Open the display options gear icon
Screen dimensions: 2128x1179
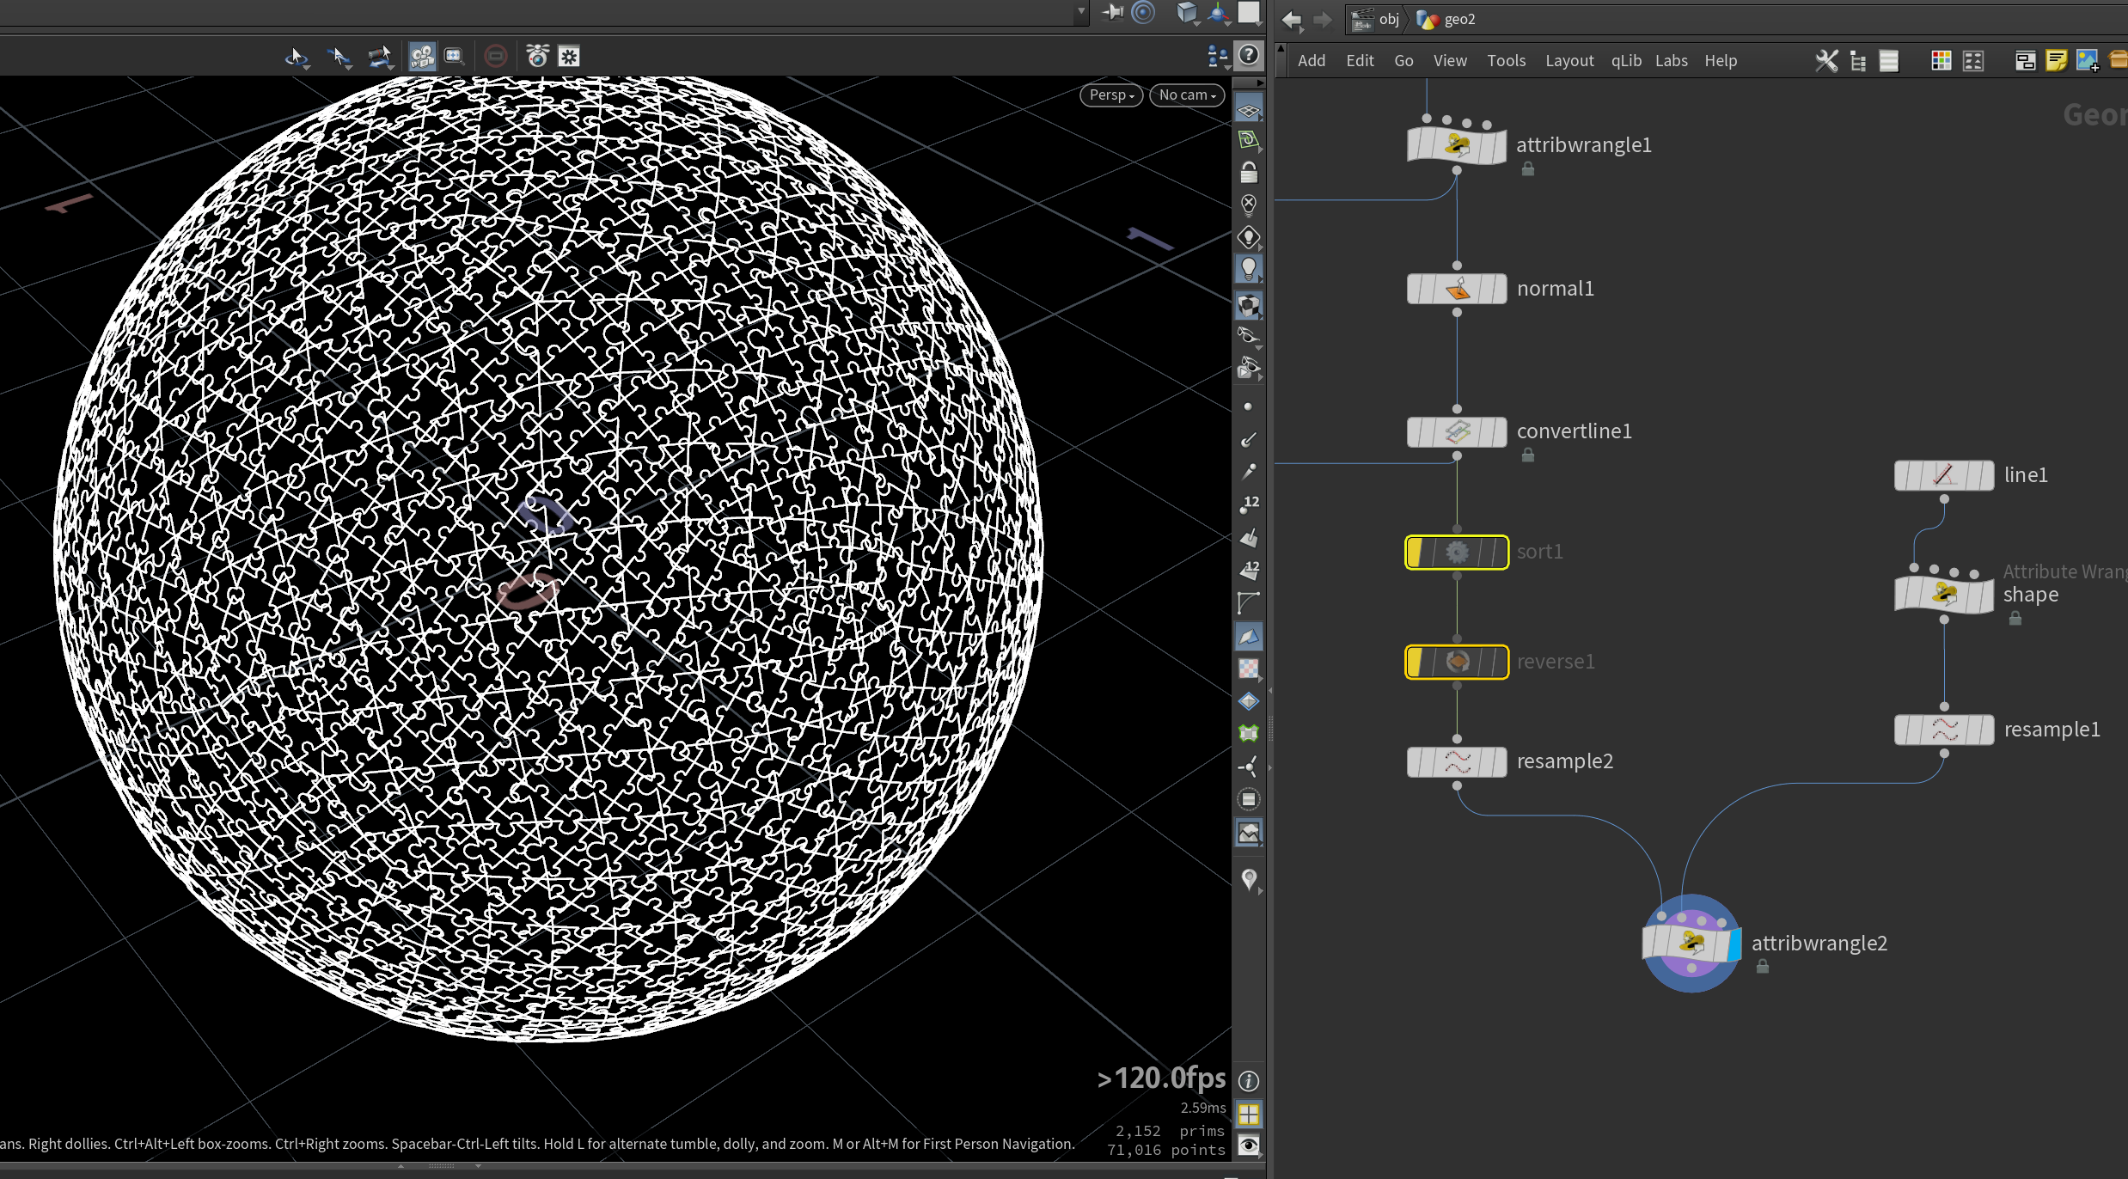569,57
